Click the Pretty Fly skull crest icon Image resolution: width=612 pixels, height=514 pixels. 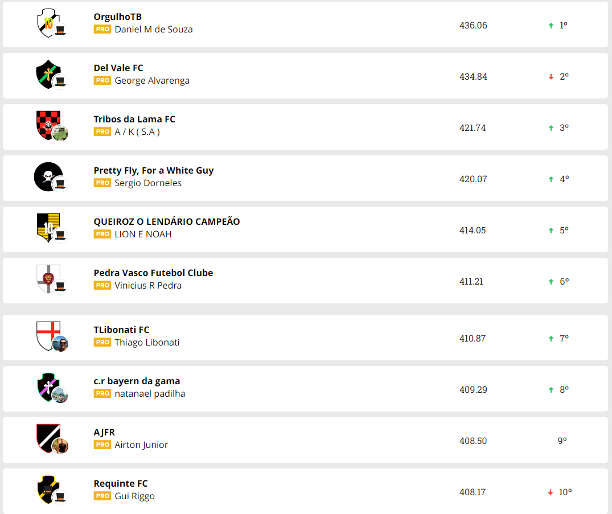coord(48,176)
